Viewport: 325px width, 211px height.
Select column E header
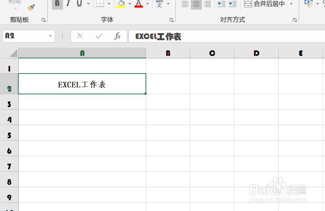[301, 53]
